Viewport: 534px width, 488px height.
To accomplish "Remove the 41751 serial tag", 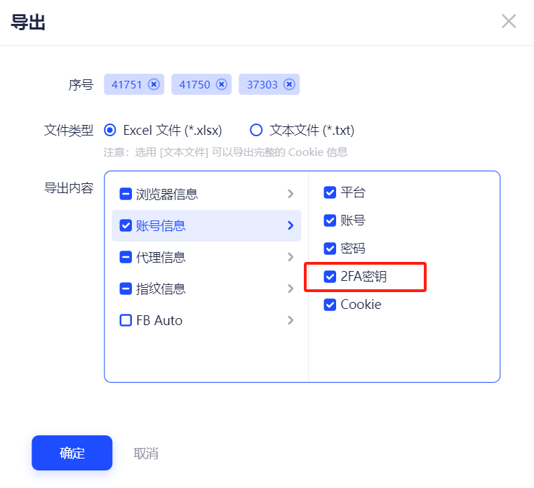I will (x=154, y=84).
